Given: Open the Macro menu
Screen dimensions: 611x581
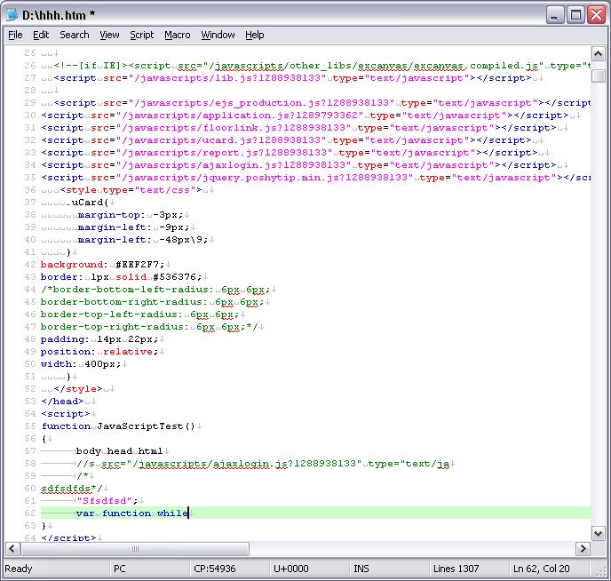Looking at the screenshot, I should pos(178,35).
